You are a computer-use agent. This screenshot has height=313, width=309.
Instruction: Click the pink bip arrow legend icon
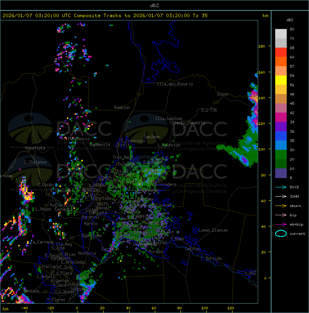click(281, 215)
